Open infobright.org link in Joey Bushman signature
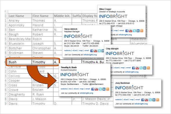Image resolution: width=171 pixels, height=114 pixels. coord(141,104)
